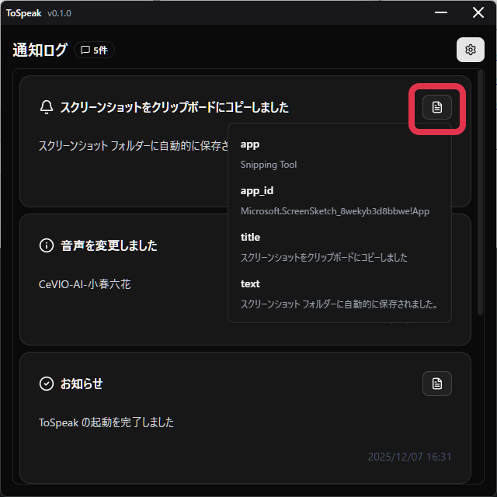Click the 5件 message count badge
Image resolution: width=497 pixels, height=497 pixels.
click(x=94, y=50)
